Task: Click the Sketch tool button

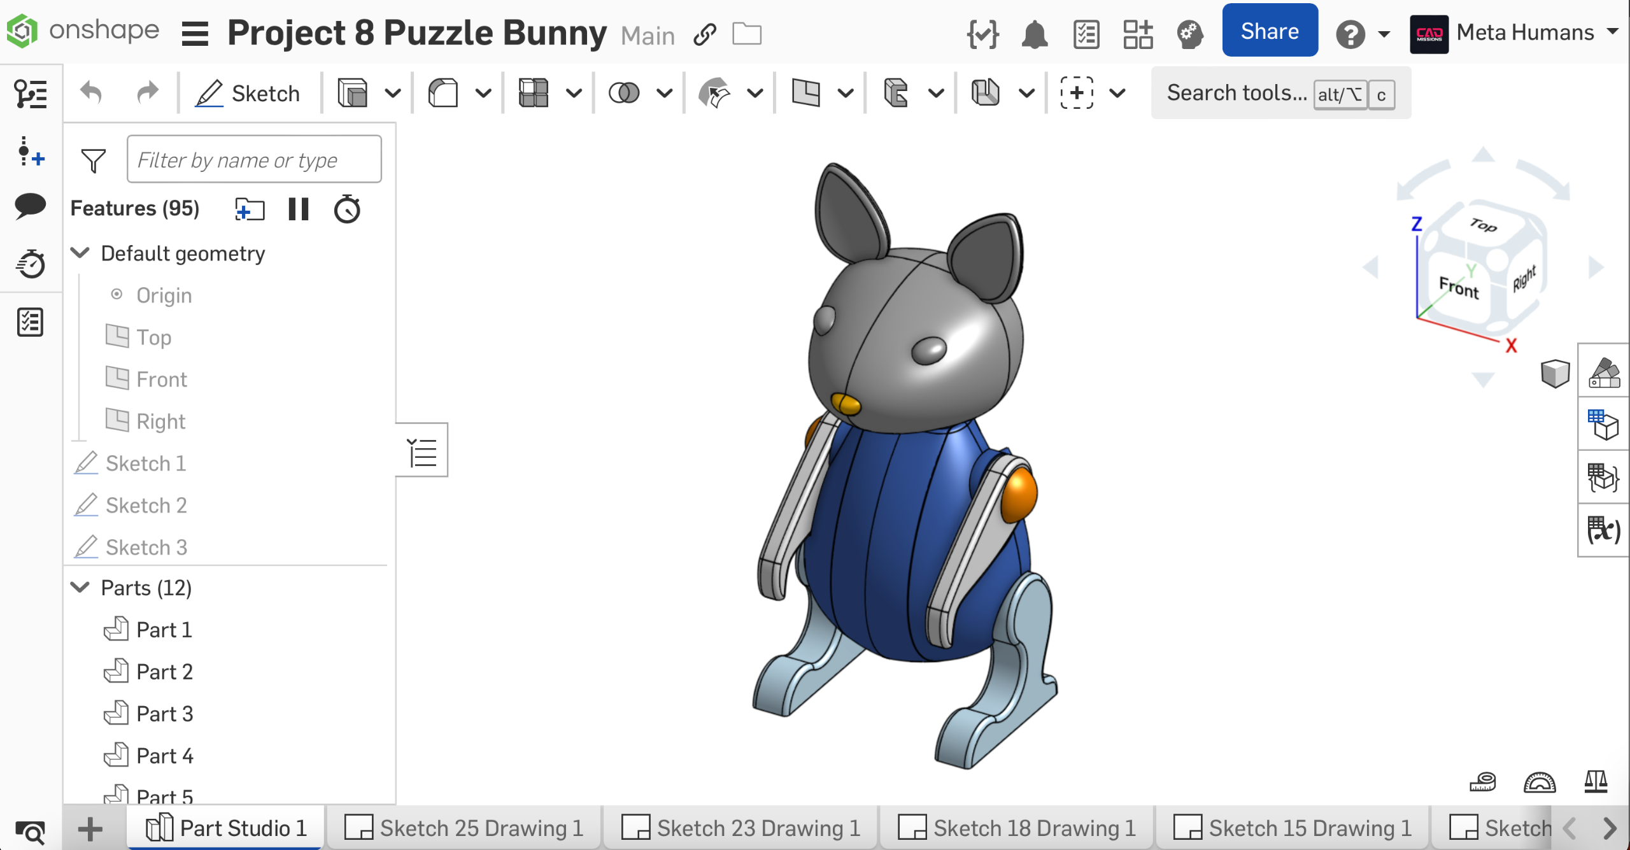Action: tap(248, 94)
